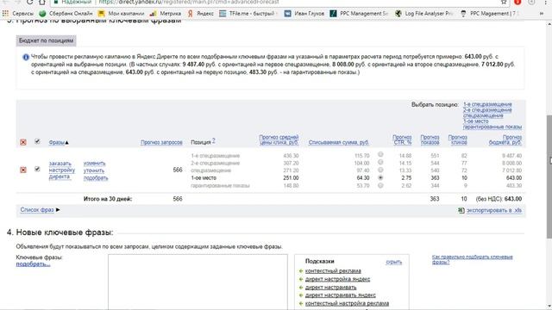The height and width of the screenshot is (310, 552).
Task: Sort by Прогноз бюджета column
Action: click(x=505, y=139)
